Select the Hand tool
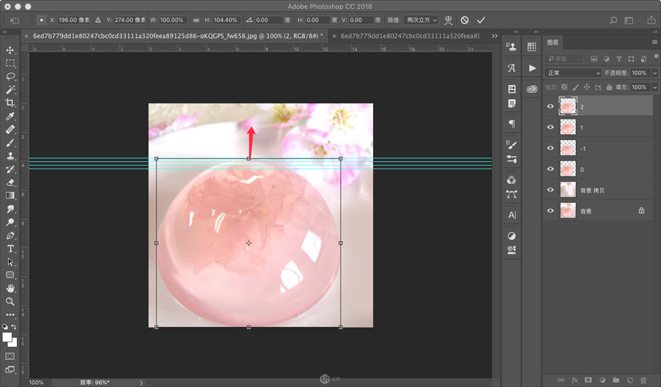The image size is (661, 387). (x=10, y=288)
